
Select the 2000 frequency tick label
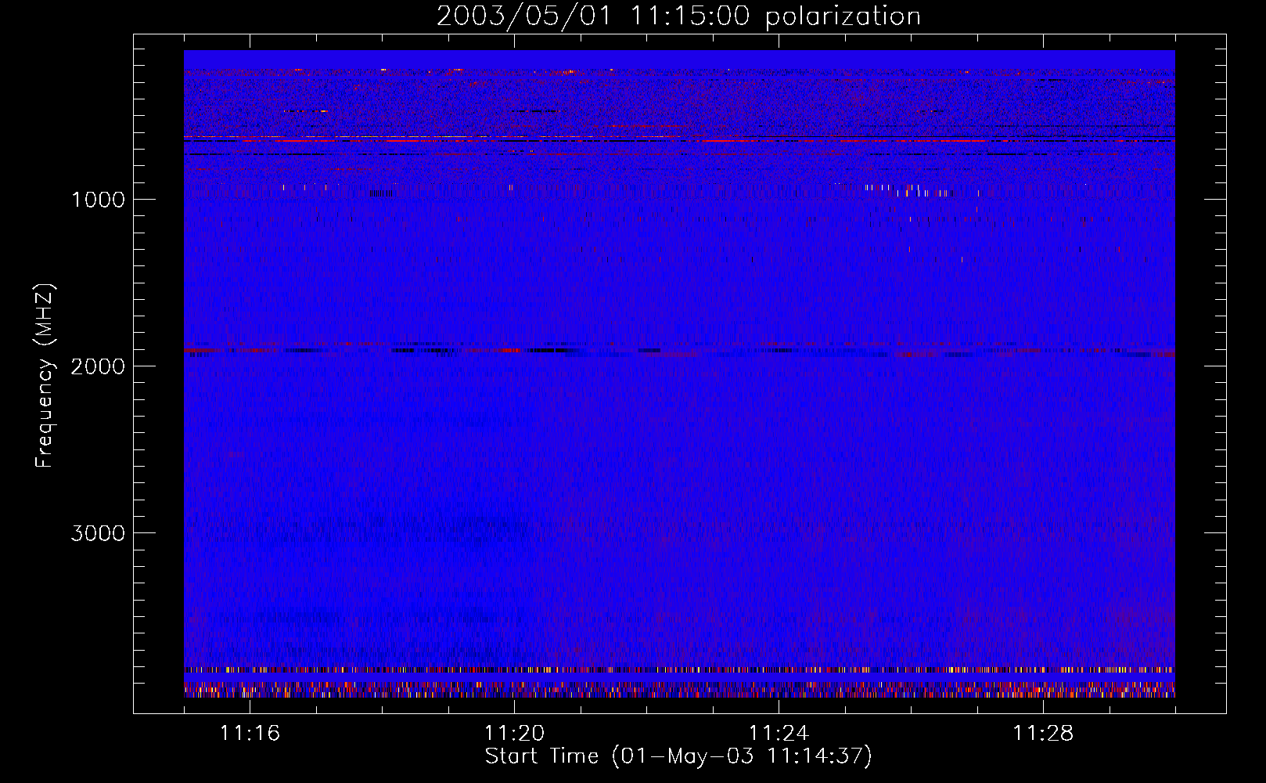point(98,366)
